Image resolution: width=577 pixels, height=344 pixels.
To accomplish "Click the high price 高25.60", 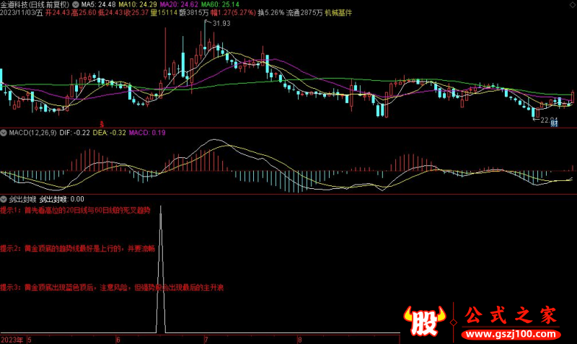I will point(84,13).
